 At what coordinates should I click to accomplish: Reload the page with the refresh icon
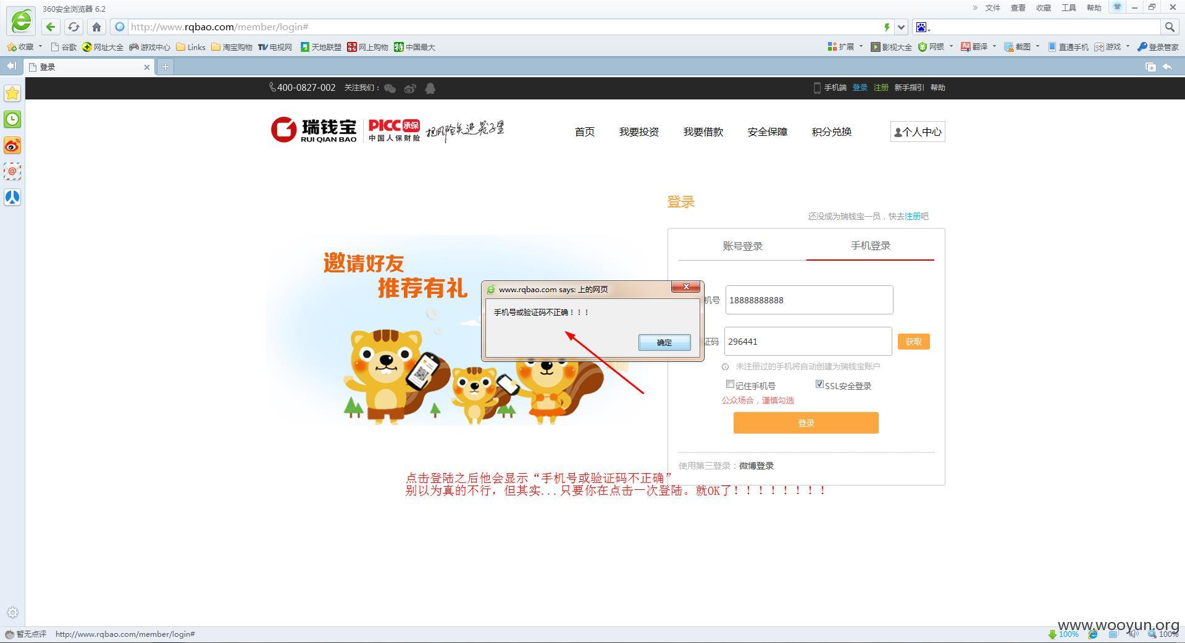click(x=73, y=27)
